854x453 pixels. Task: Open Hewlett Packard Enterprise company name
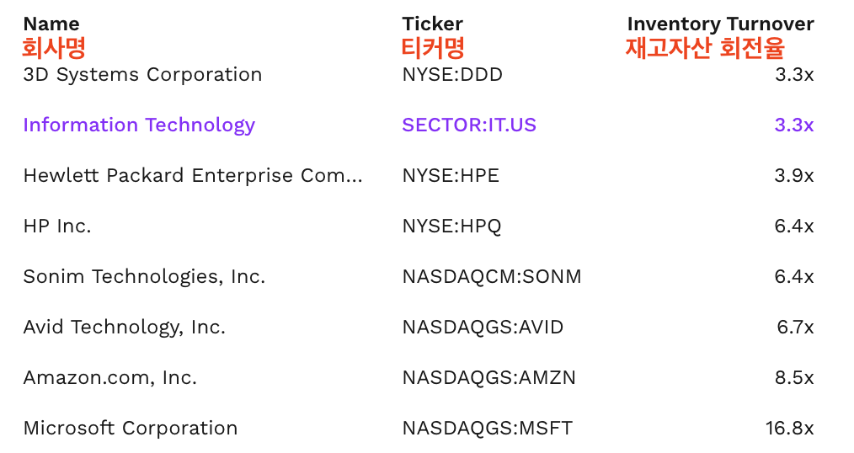pyautogui.click(x=193, y=175)
